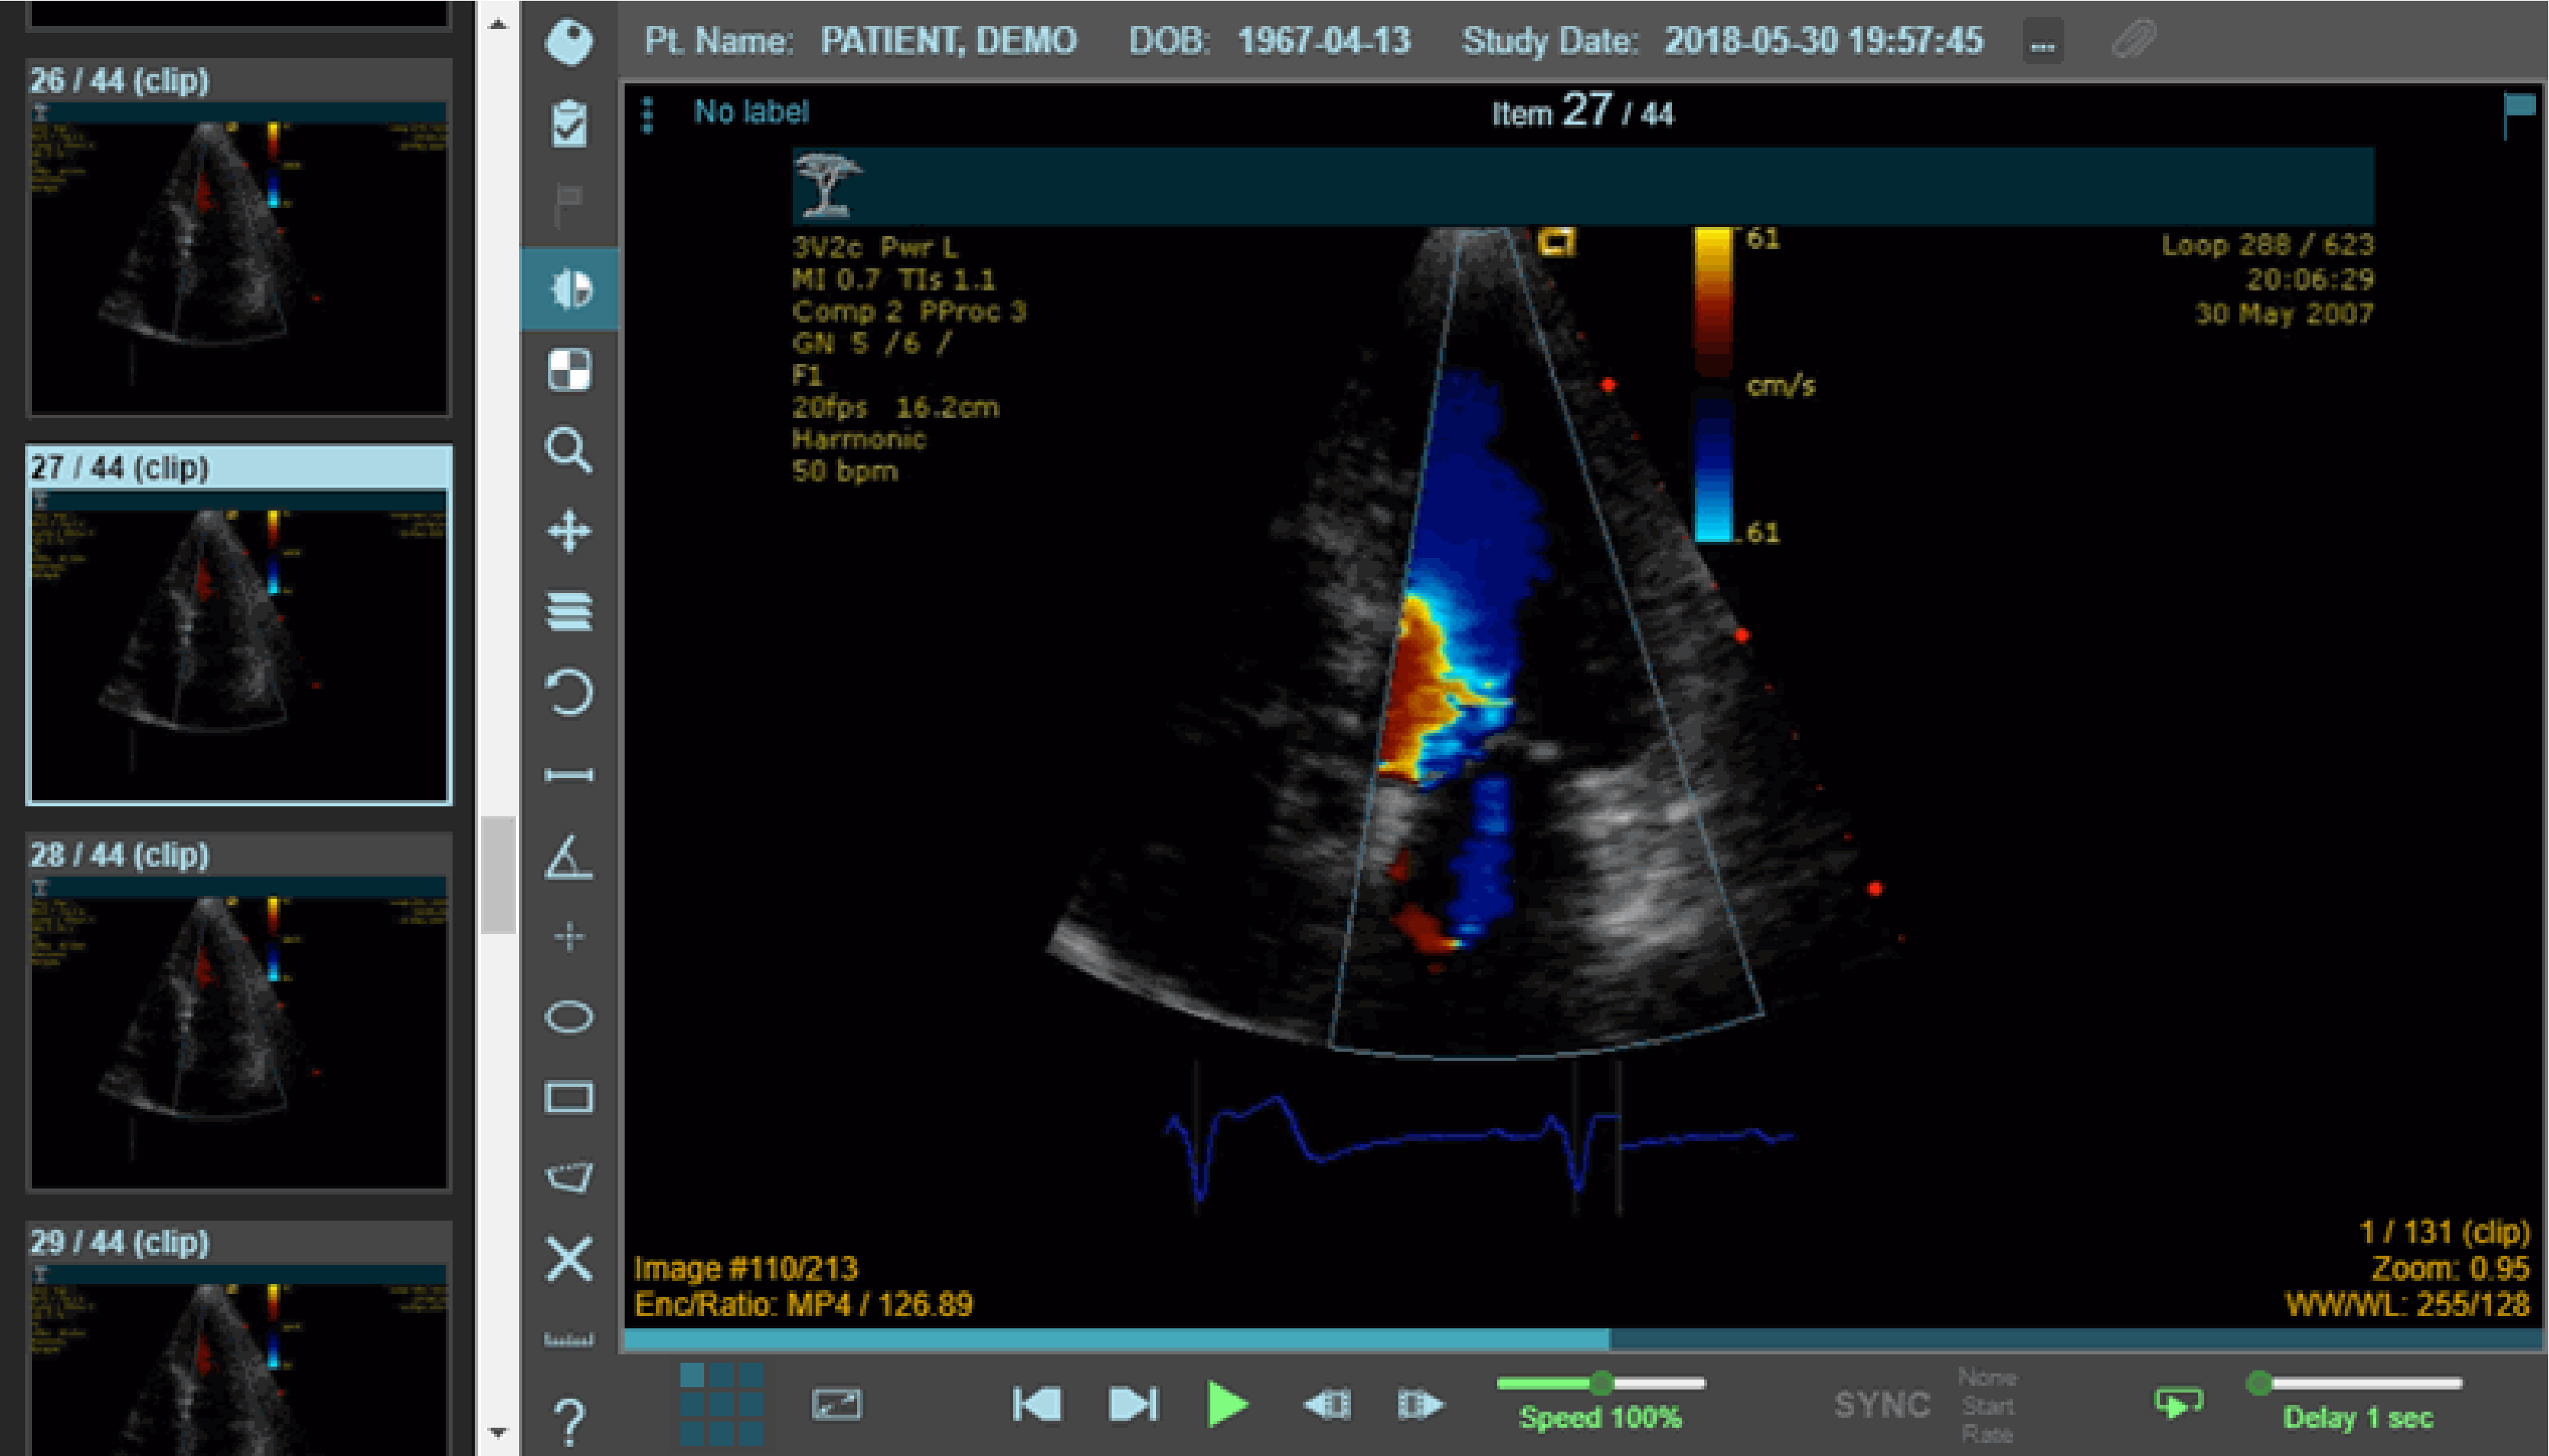The height and width of the screenshot is (1456, 2549).
Task: Select the angle measurement tool
Action: click(x=569, y=857)
